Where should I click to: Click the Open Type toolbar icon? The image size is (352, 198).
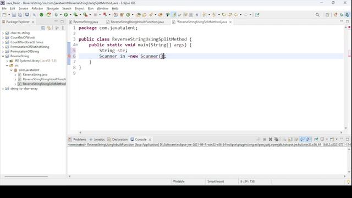[139, 15]
